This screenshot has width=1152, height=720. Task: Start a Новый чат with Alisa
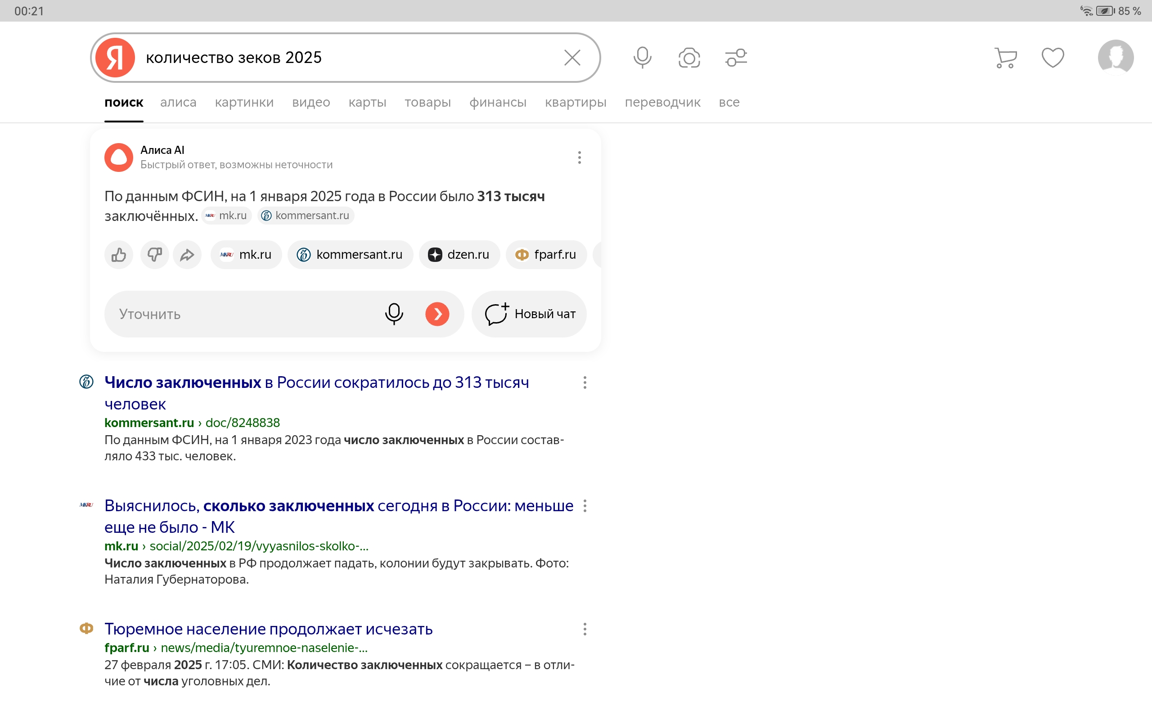click(x=529, y=314)
